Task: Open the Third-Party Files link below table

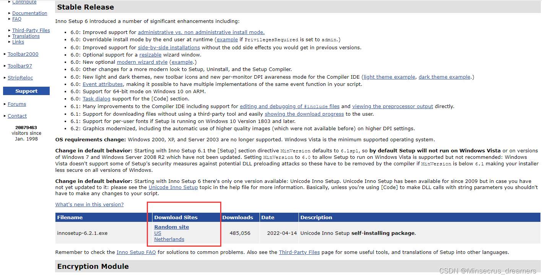Action: [299, 252]
